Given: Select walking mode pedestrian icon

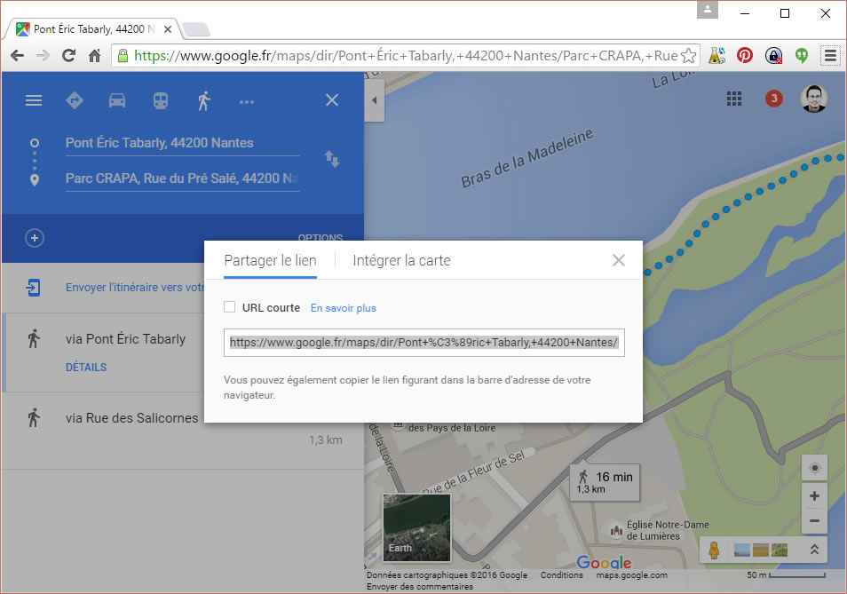Looking at the screenshot, I should coord(203,100).
